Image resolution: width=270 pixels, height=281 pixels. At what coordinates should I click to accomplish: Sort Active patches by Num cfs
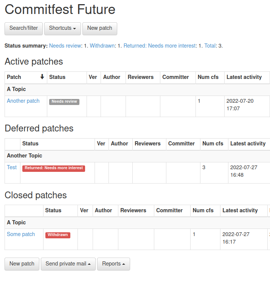(208, 77)
